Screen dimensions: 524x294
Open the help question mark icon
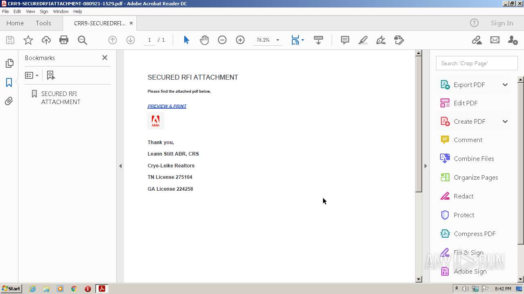pyautogui.click(x=474, y=23)
